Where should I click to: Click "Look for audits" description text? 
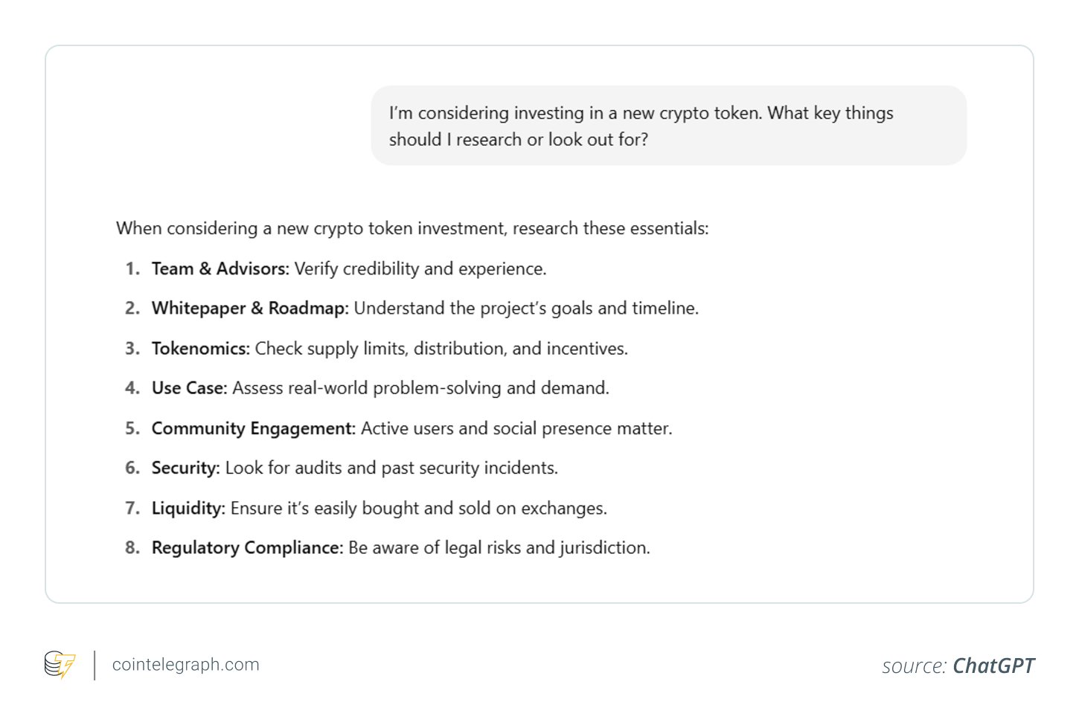point(391,468)
